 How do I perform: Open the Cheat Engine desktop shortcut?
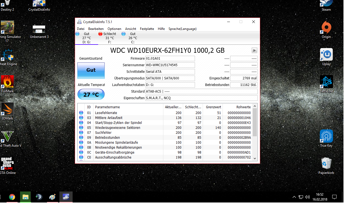click(8, 58)
